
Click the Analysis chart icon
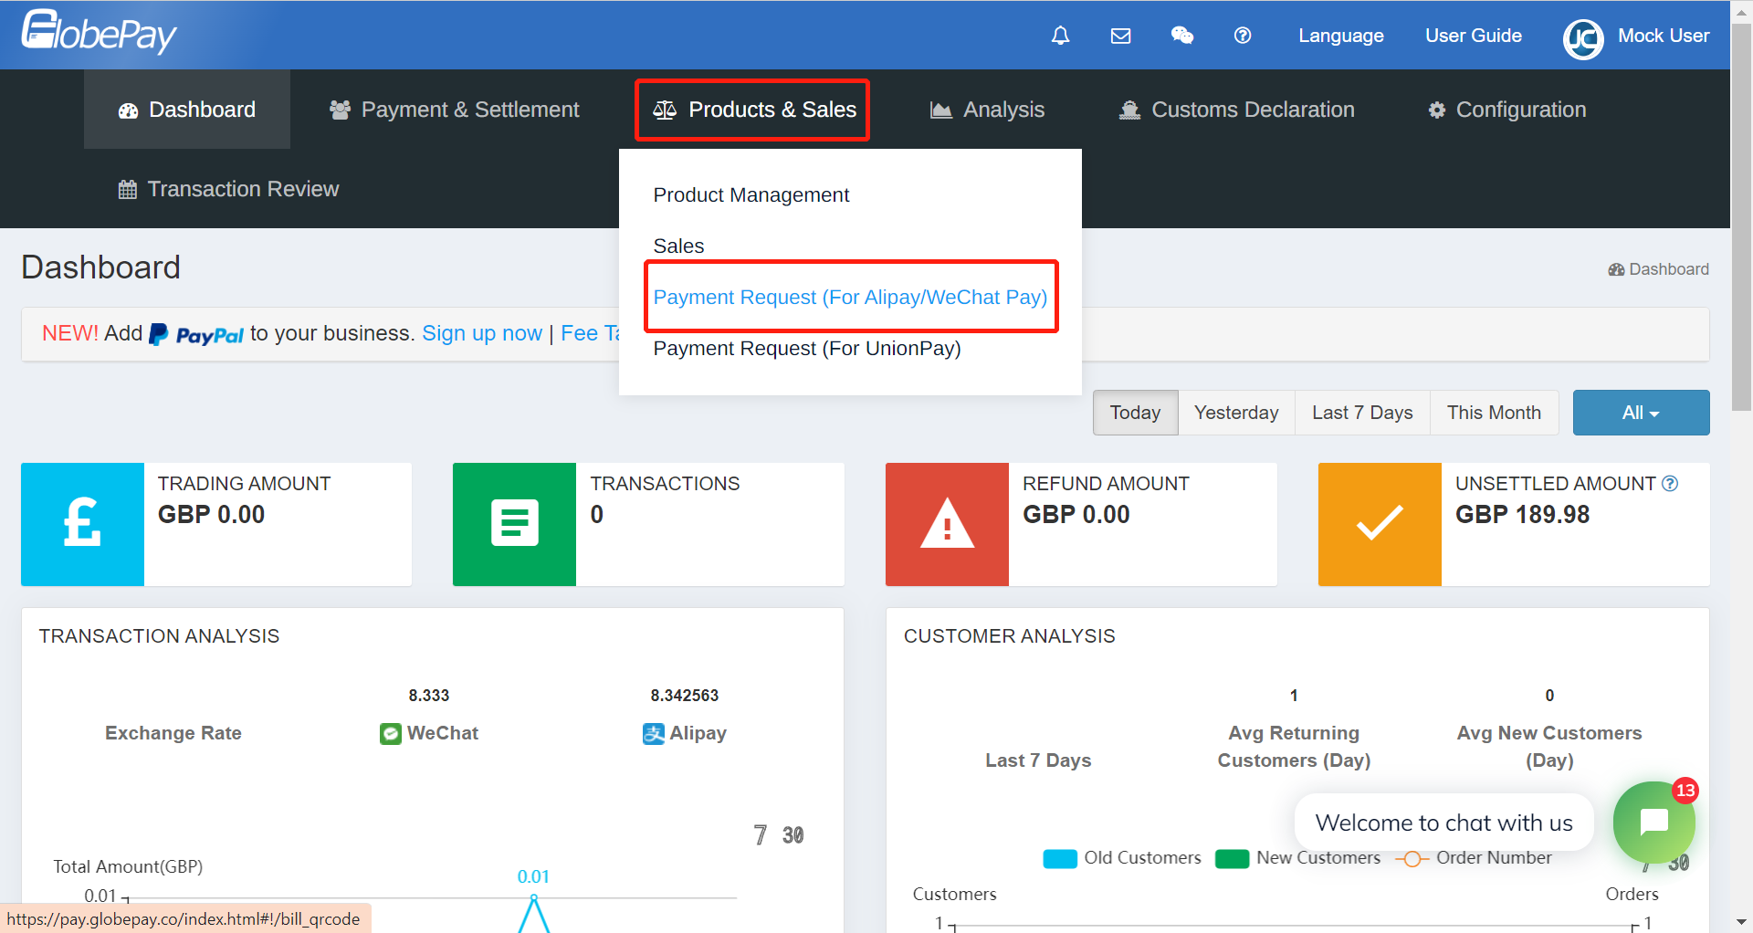[x=940, y=110]
